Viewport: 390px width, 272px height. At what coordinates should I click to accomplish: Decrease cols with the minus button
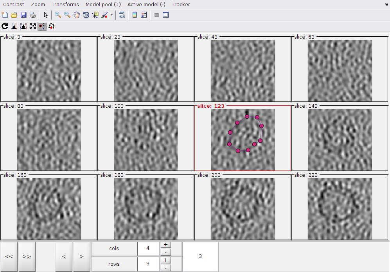coord(165,252)
